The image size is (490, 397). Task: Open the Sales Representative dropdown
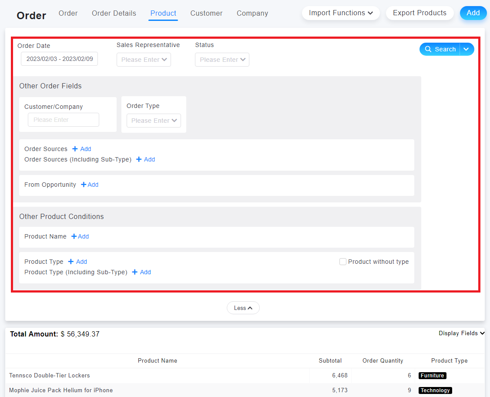144,60
